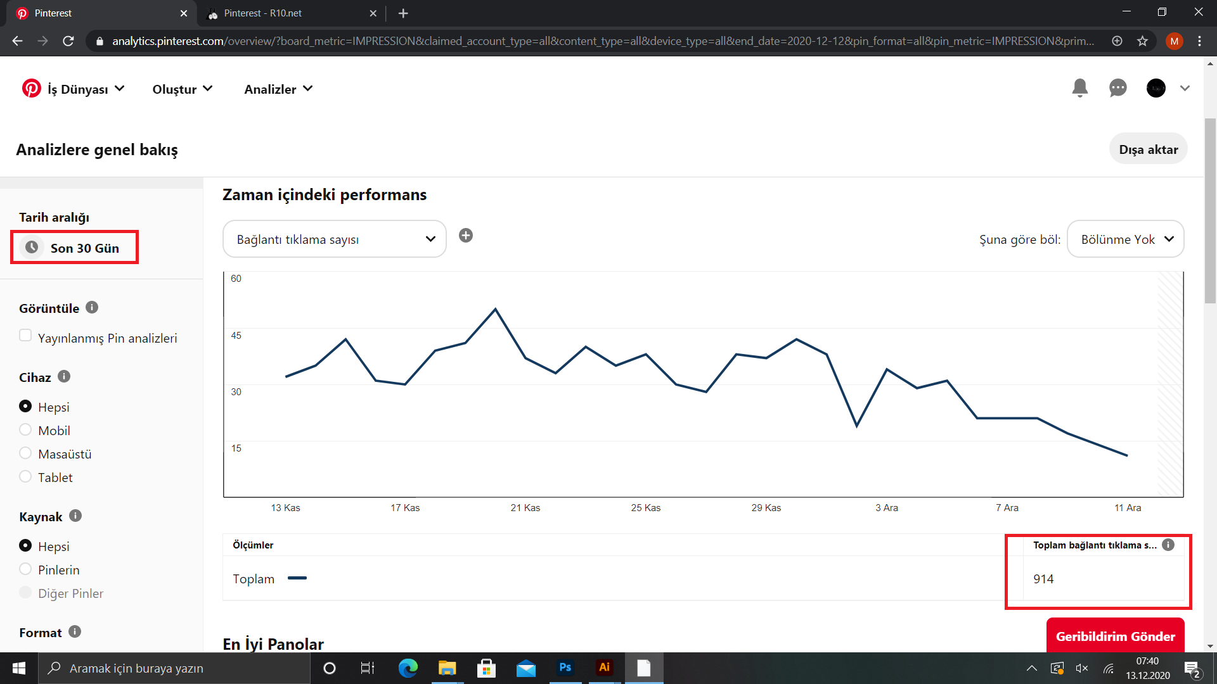This screenshot has width=1217, height=684.
Task: Click the Chrome profile M avatar
Action: [x=1174, y=41]
